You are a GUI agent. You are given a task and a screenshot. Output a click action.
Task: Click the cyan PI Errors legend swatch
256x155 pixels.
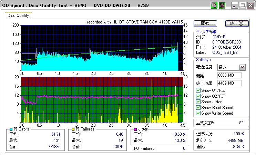[11, 129]
